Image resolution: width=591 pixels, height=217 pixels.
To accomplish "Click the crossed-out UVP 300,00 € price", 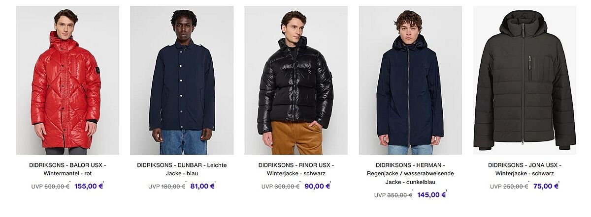I will 281,187.
